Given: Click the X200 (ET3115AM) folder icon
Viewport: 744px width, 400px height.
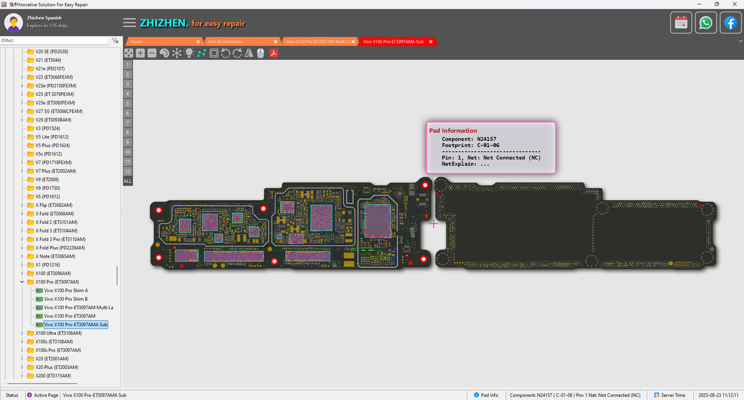Looking at the screenshot, I should pos(30,376).
